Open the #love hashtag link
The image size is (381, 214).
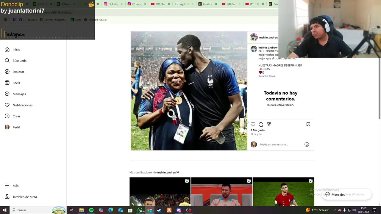click(x=272, y=76)
